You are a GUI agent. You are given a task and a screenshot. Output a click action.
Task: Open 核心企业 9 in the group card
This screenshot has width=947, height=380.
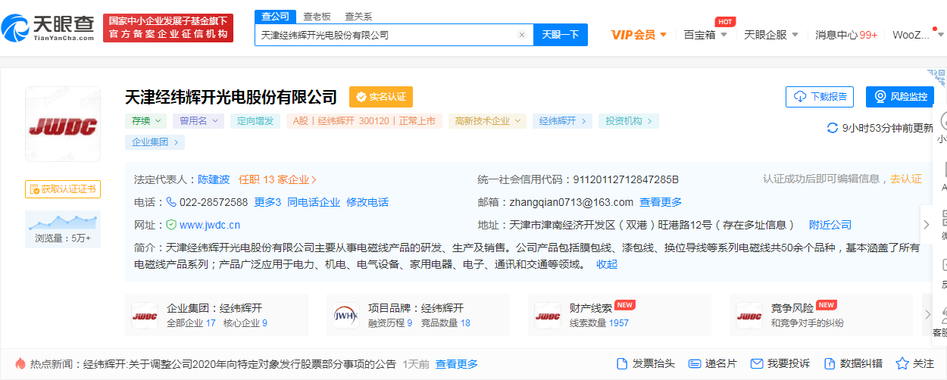point(245,323)
